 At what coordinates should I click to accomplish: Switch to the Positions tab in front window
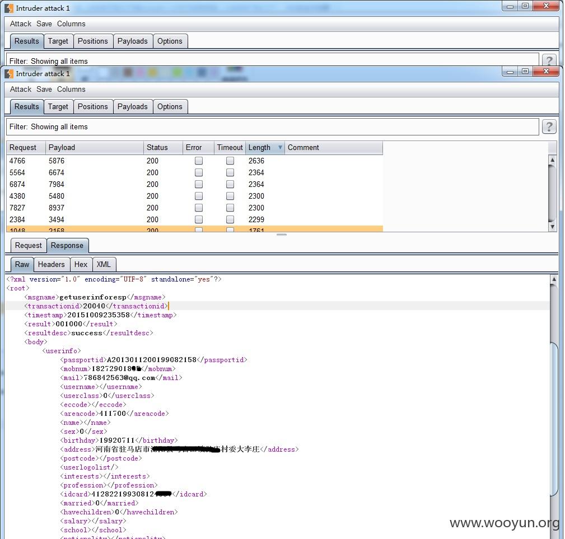click(x=93, y=106)
